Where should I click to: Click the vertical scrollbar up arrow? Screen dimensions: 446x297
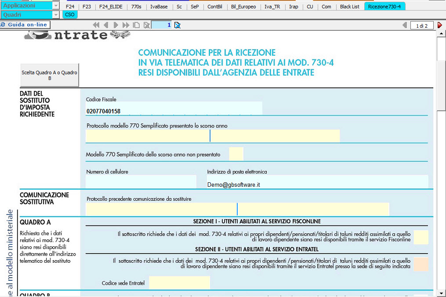click(x=441, y=33)
